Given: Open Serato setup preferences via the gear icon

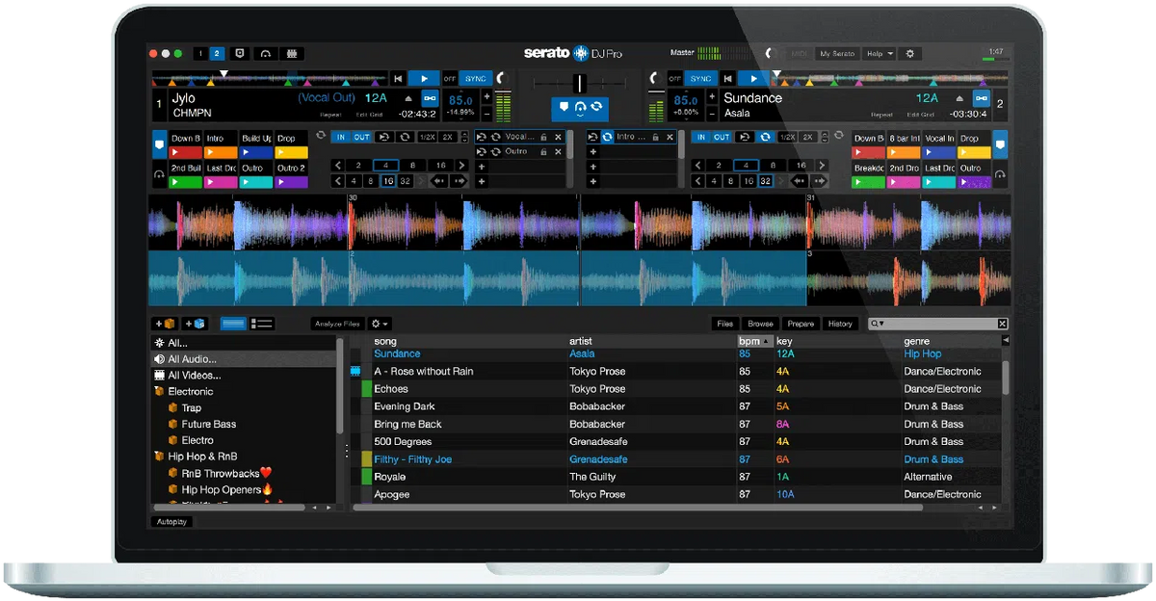Looking at the screenshot, I should coord(909,54).
